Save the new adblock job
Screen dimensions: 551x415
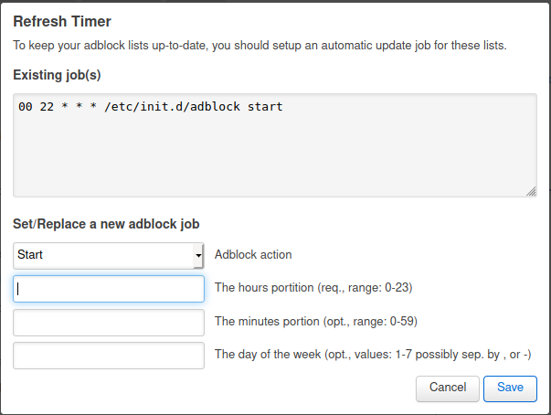[510, 388]
